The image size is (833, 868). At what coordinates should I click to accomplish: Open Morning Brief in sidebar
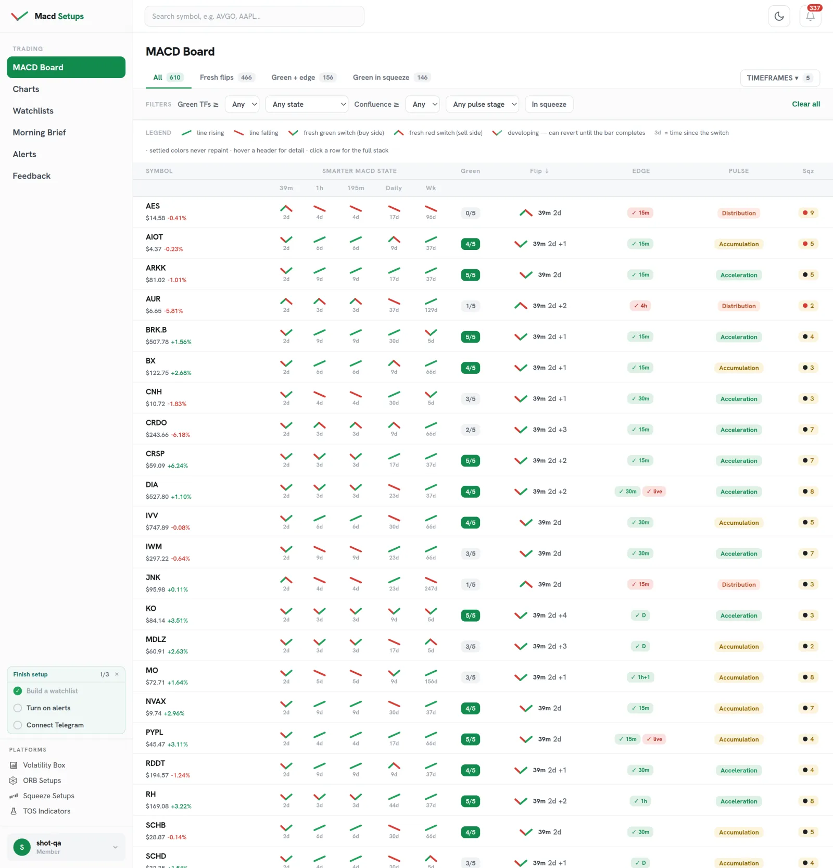40,133
